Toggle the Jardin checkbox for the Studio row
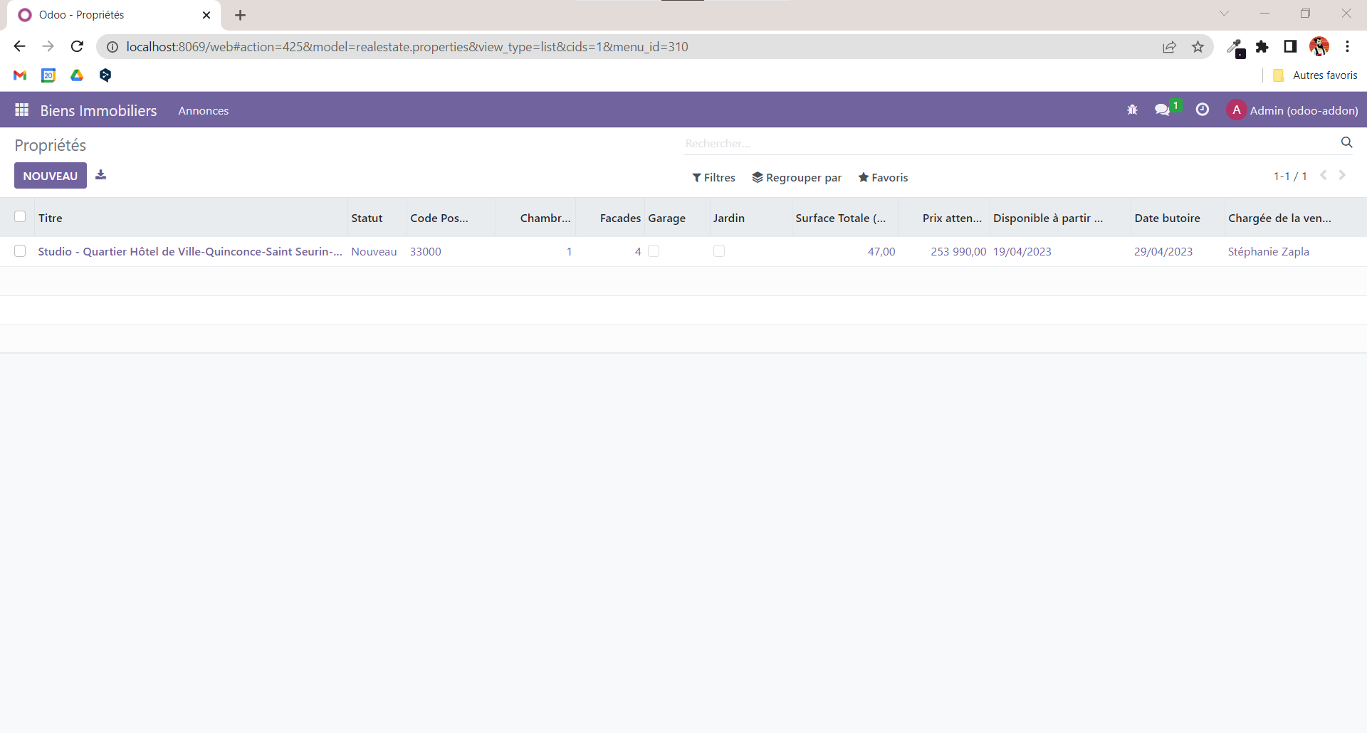The image size is (1367, 733). (x=719, y=251)
